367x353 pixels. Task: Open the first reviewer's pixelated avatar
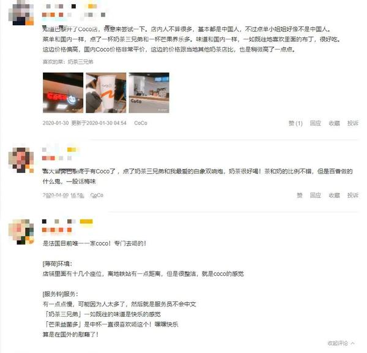(21, 13)
